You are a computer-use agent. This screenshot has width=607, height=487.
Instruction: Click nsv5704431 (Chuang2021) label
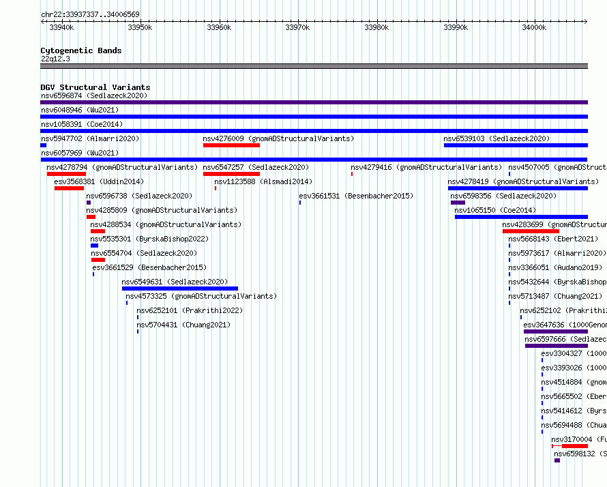tap(183, 325)
